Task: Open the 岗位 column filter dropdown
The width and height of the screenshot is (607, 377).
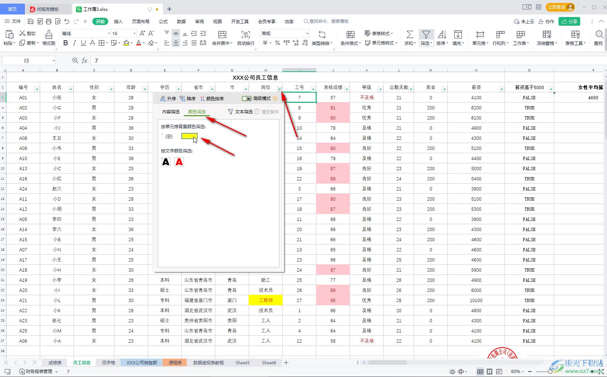Action: click(279, 89)
